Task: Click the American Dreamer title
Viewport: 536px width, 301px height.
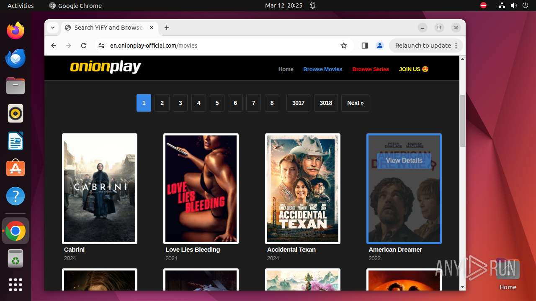Action: click(x=395, y=250)
